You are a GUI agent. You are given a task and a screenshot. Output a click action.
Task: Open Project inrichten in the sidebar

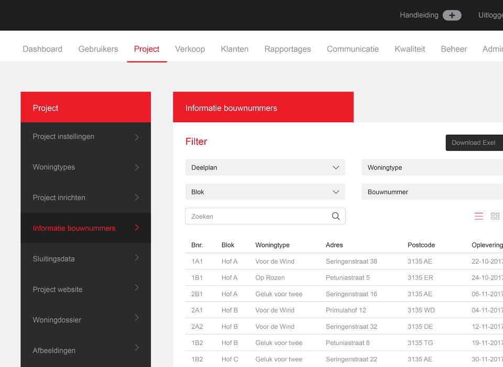(x=59, y=198)
